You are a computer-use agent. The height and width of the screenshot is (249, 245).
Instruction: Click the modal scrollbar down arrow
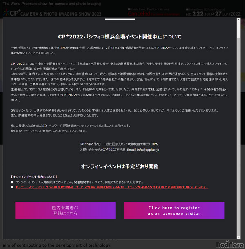(238, 237)
